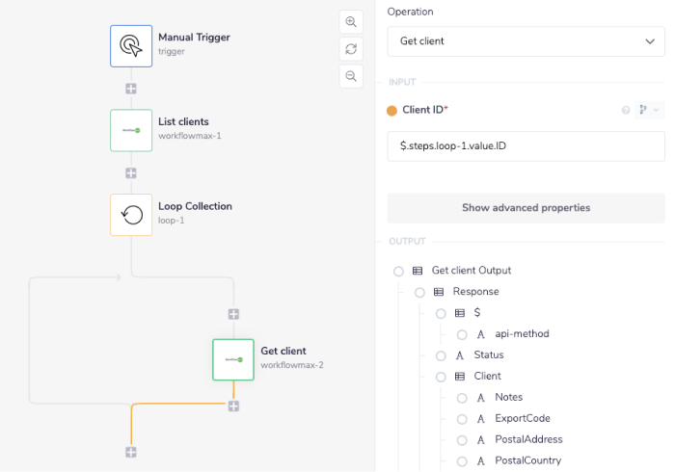Click the Manual Trigger node icon
The image size is (675, 472).
click(x=130, y=45)
